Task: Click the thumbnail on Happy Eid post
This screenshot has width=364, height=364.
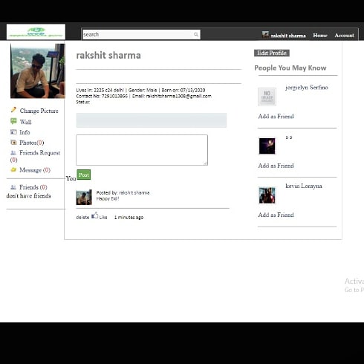Action: (x=84, y=198)
